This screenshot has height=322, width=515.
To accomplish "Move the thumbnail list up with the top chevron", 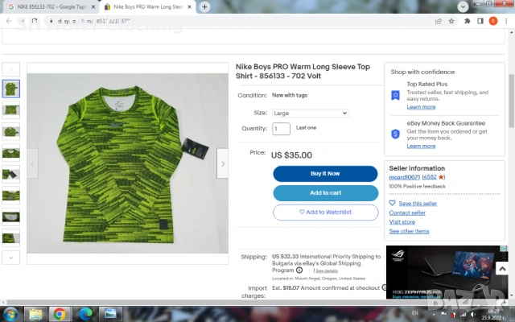I will pyautogui.click(x=10, y=69).
